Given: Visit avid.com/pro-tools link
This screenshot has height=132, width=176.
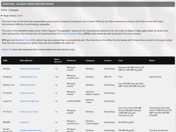Looking at the screenshot, I should 29,112.
